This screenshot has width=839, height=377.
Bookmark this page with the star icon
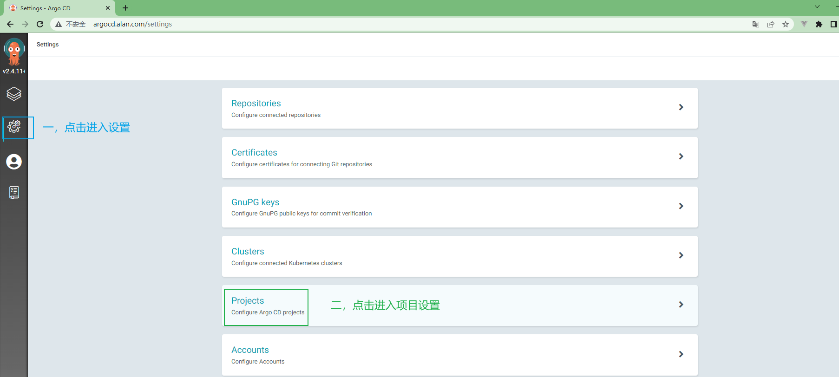(786, 24)
